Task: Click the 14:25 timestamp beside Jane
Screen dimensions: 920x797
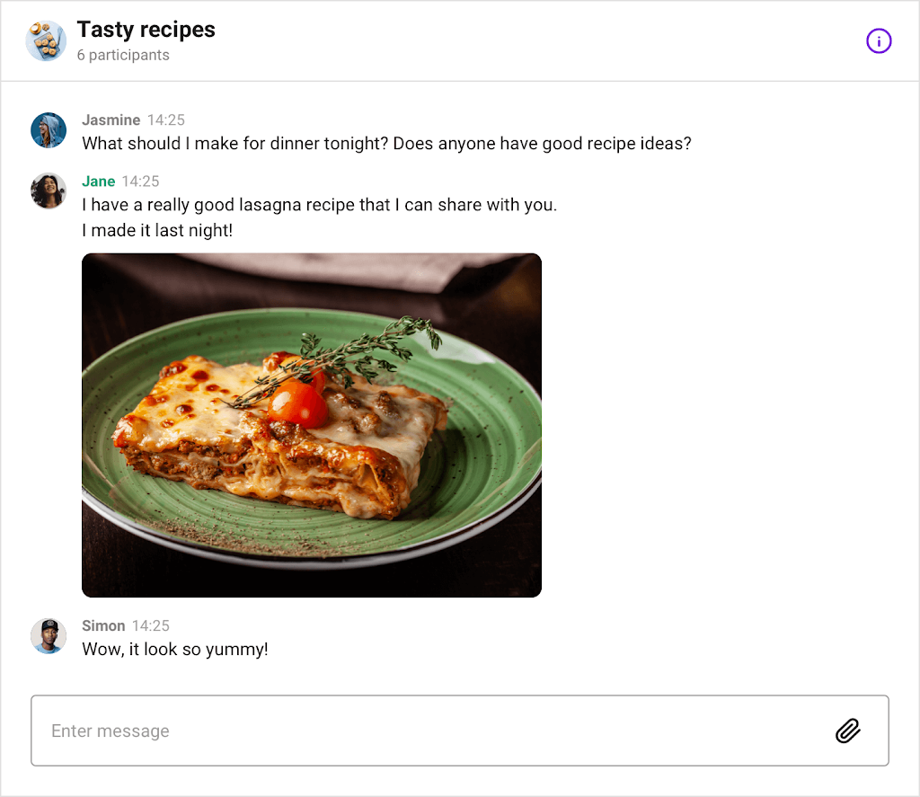Action: pos(141,182)
